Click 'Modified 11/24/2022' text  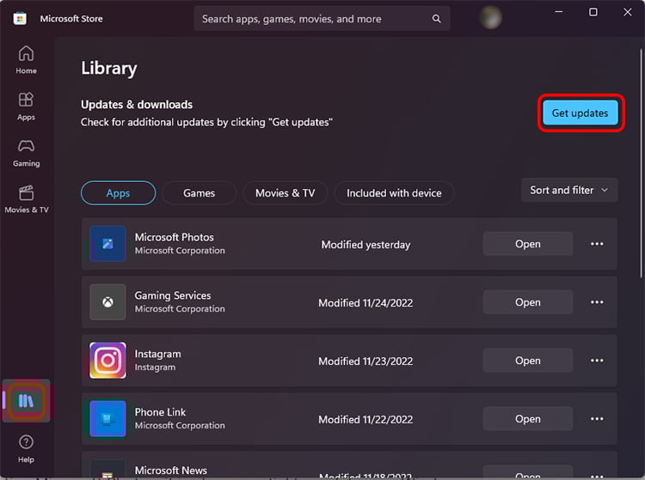(x=365, y=303)
